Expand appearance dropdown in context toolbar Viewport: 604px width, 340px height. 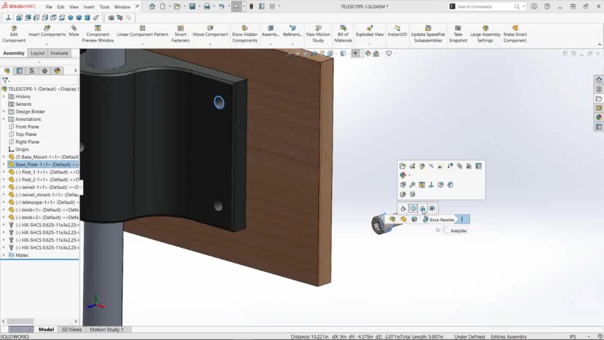pos(410,176)
